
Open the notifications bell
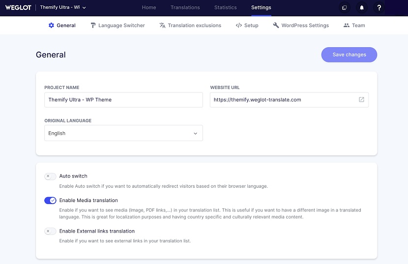362,7
